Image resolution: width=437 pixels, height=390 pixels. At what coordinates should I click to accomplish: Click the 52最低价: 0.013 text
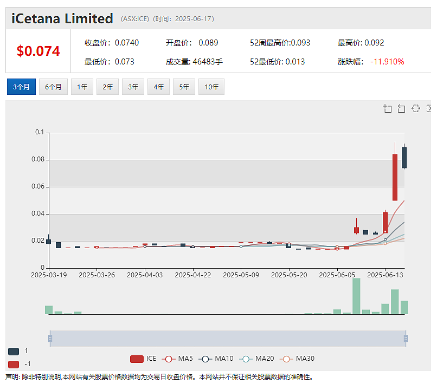tap(277, 62)
